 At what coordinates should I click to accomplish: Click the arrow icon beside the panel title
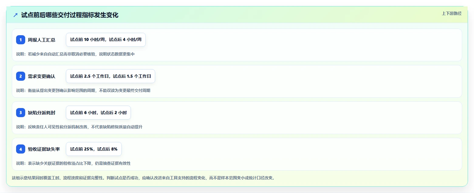[15, 15]
